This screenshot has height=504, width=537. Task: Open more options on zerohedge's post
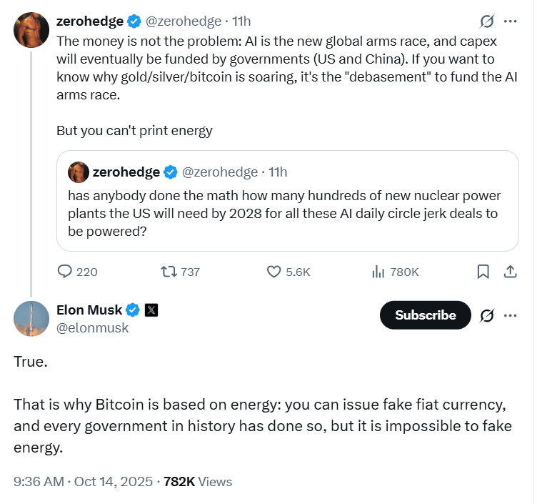[x=511, y=21]
